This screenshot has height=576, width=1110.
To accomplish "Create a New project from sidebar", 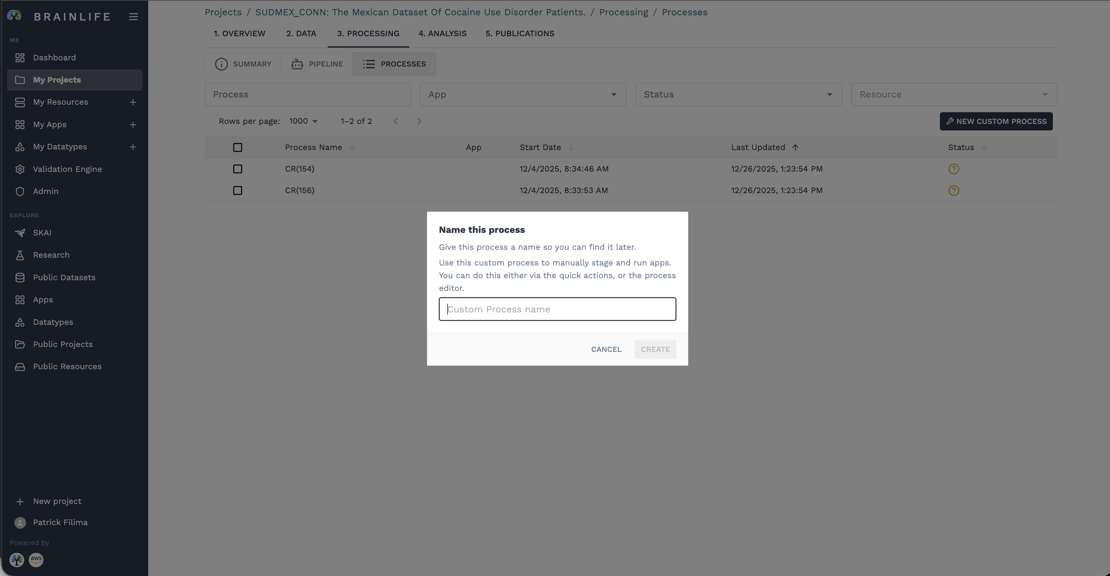I will click(74, 502).
